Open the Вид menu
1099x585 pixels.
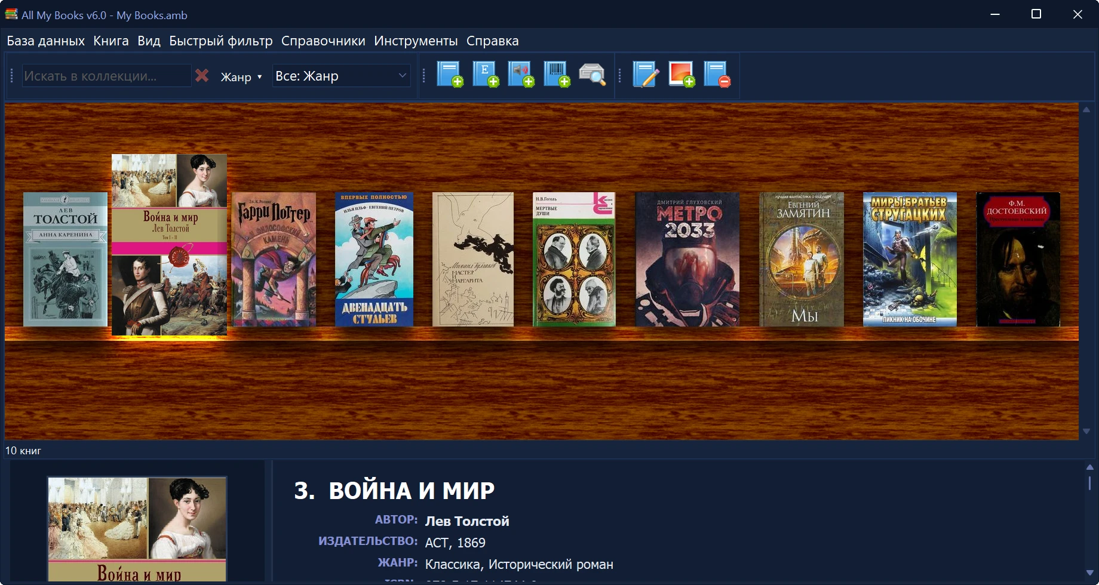coord(149,41)
